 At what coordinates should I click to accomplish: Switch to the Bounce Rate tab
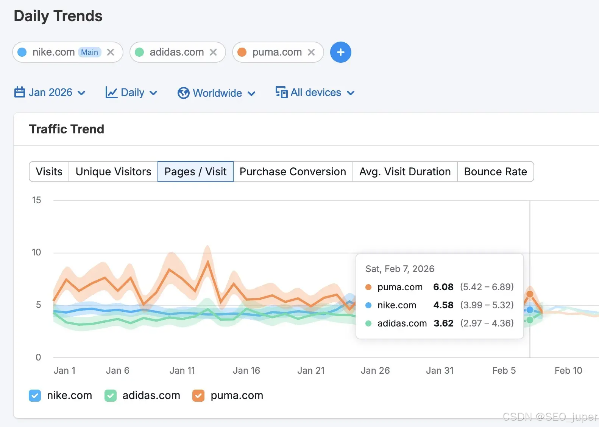tap(495, 172)
